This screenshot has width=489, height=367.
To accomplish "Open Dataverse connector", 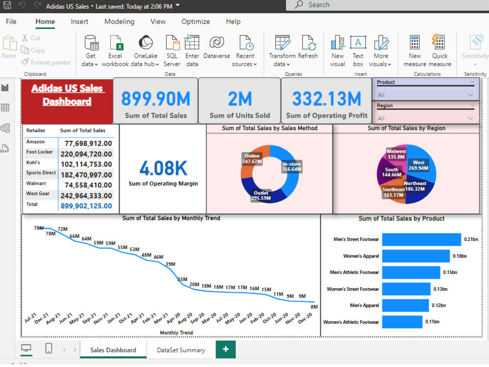I will point(217,47).
